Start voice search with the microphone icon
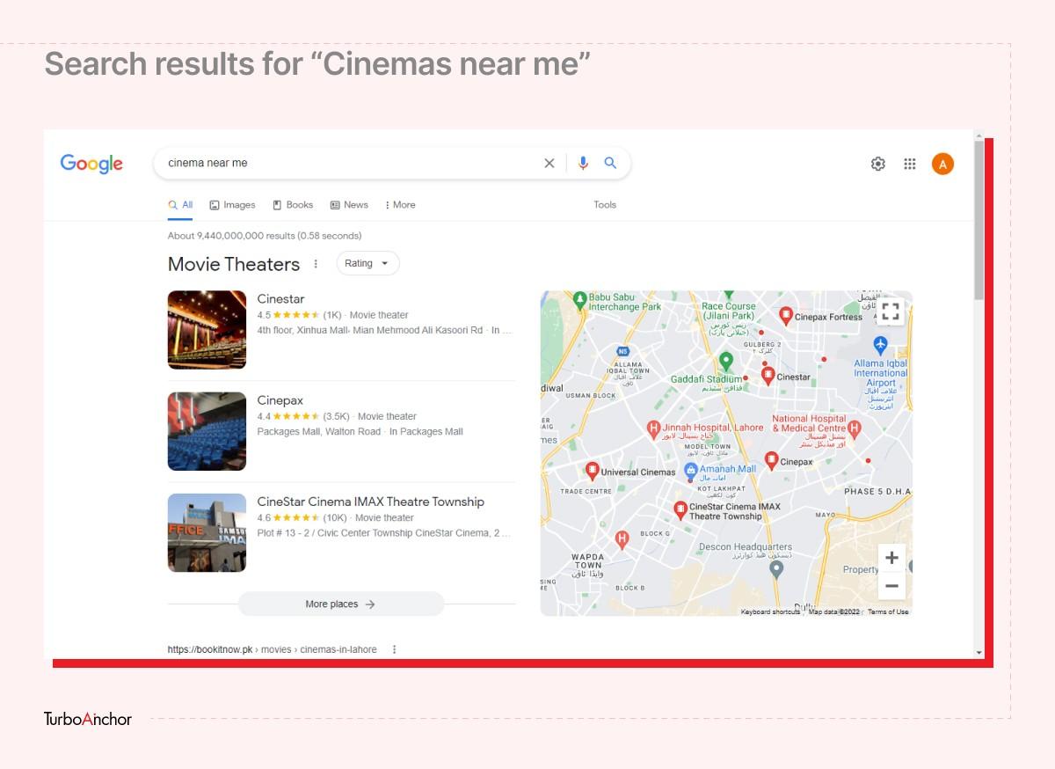The height and width of the screenshot is (769, 1055). pos(583,163)
